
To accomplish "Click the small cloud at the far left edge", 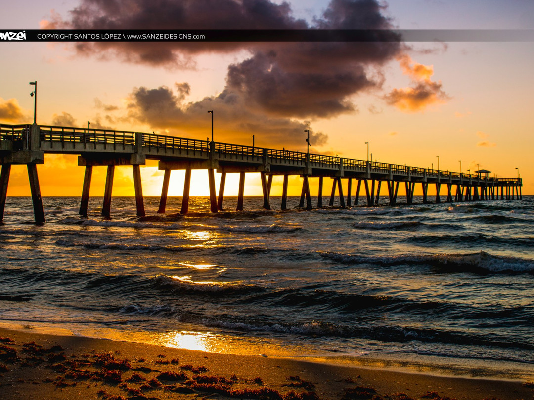I will tap(11, 110).
